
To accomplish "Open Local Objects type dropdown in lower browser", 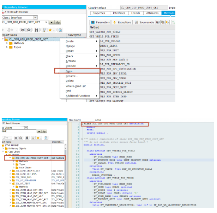I will (26, 128).
